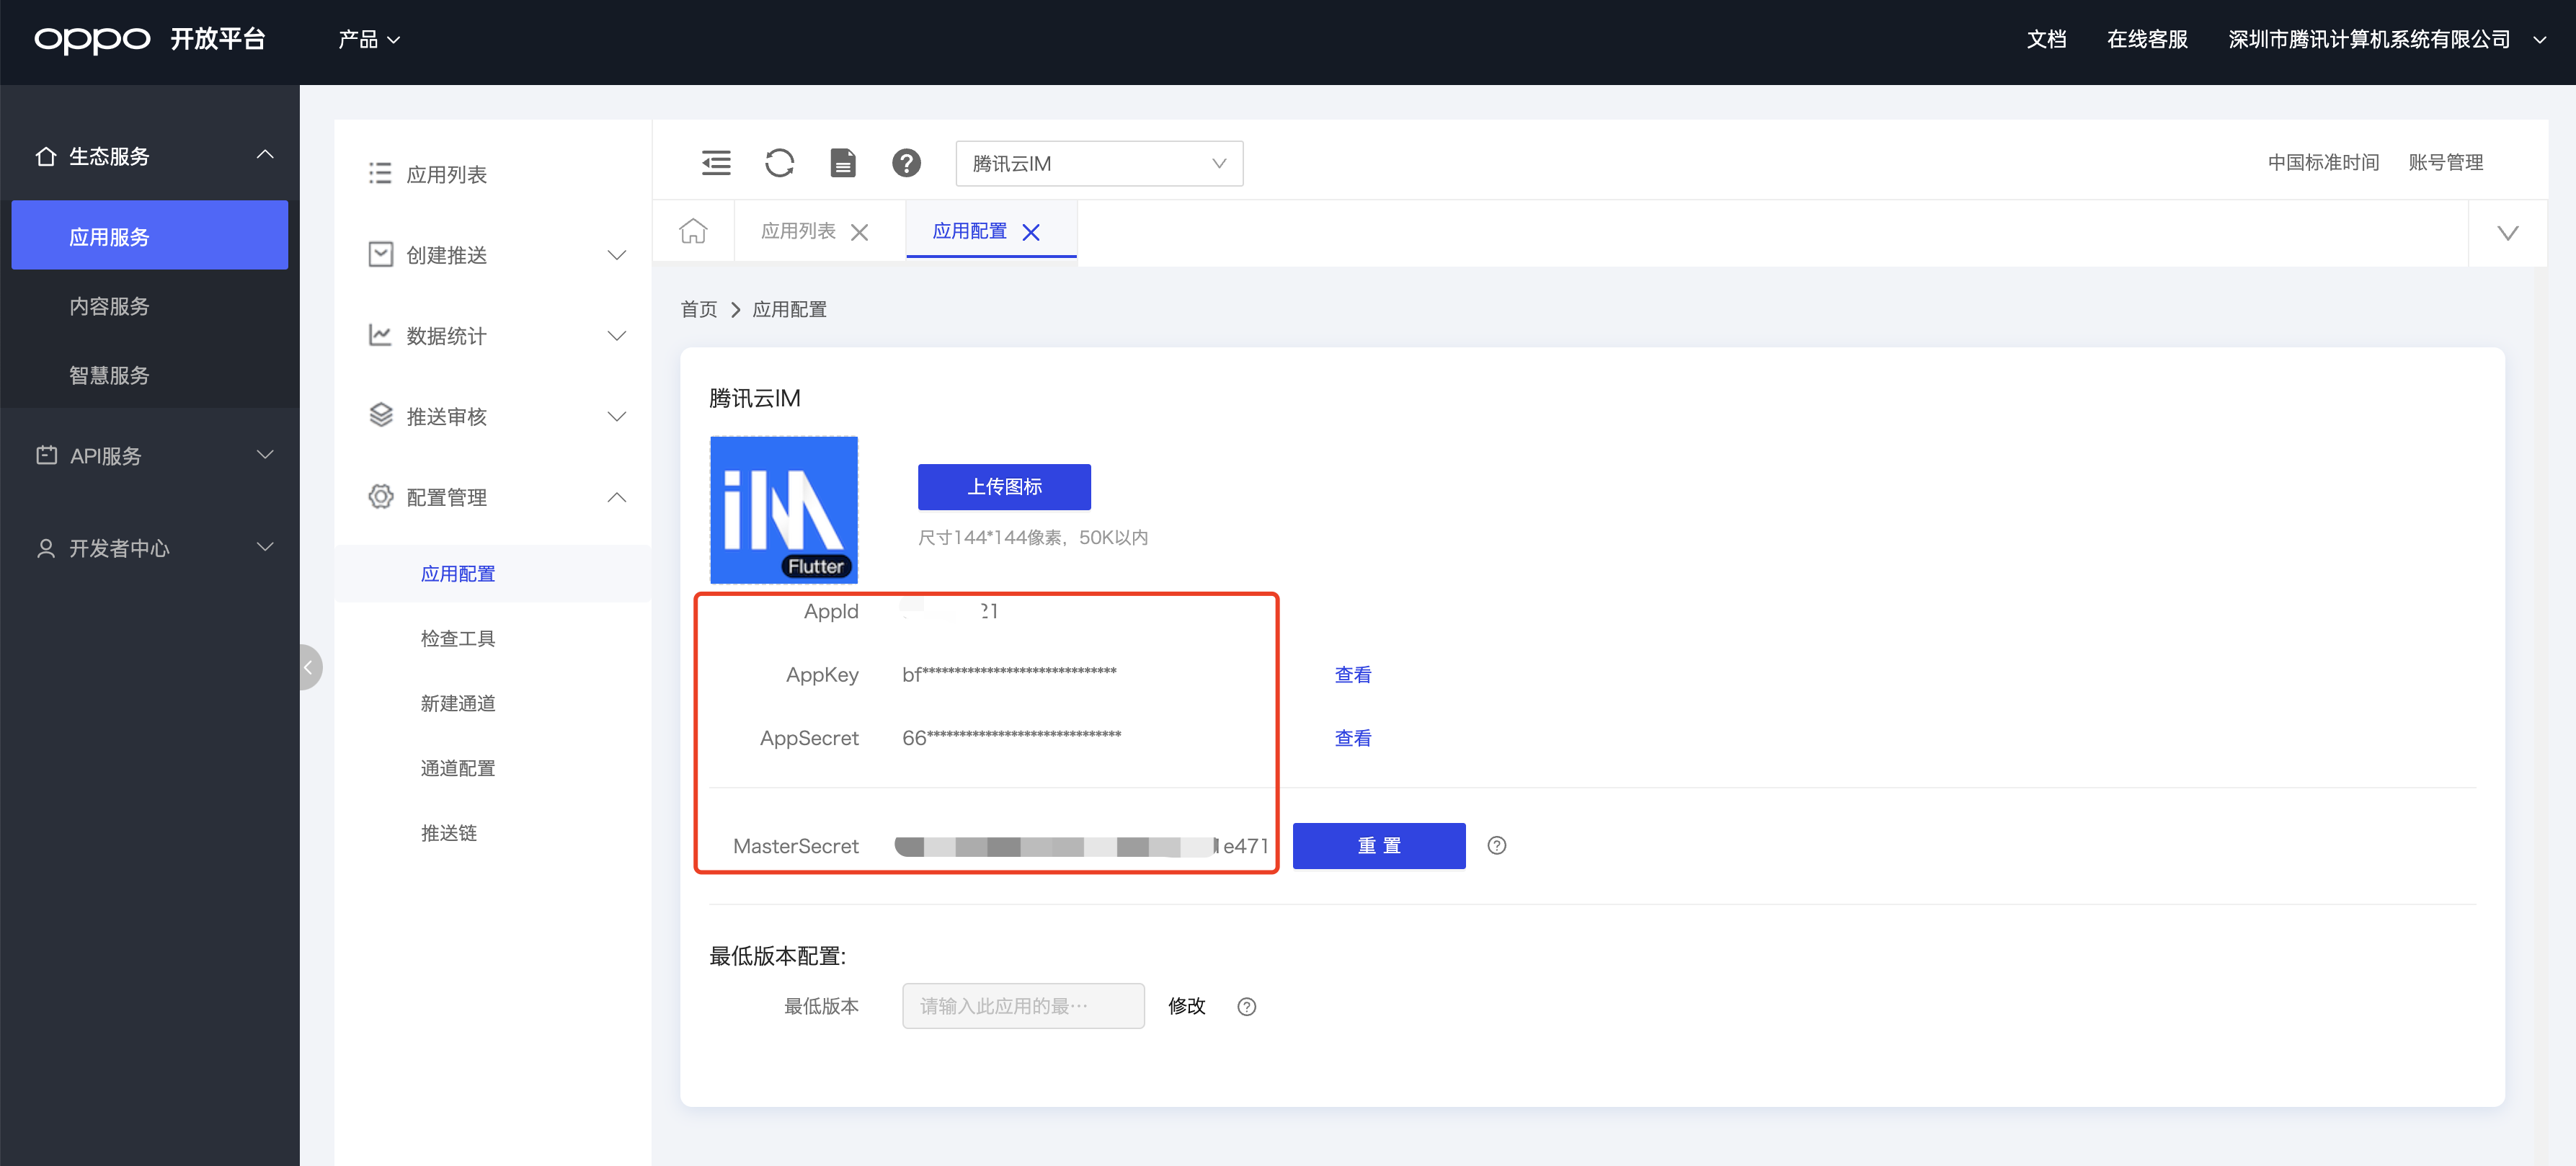Image resolution: width=2576 pixels, height=1166 pixels.
Task: Collapse the sidebar with the arrow handle
Action: coord(310,667)
